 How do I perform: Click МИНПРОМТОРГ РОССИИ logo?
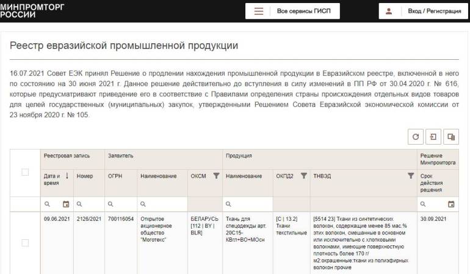(32, 11)
